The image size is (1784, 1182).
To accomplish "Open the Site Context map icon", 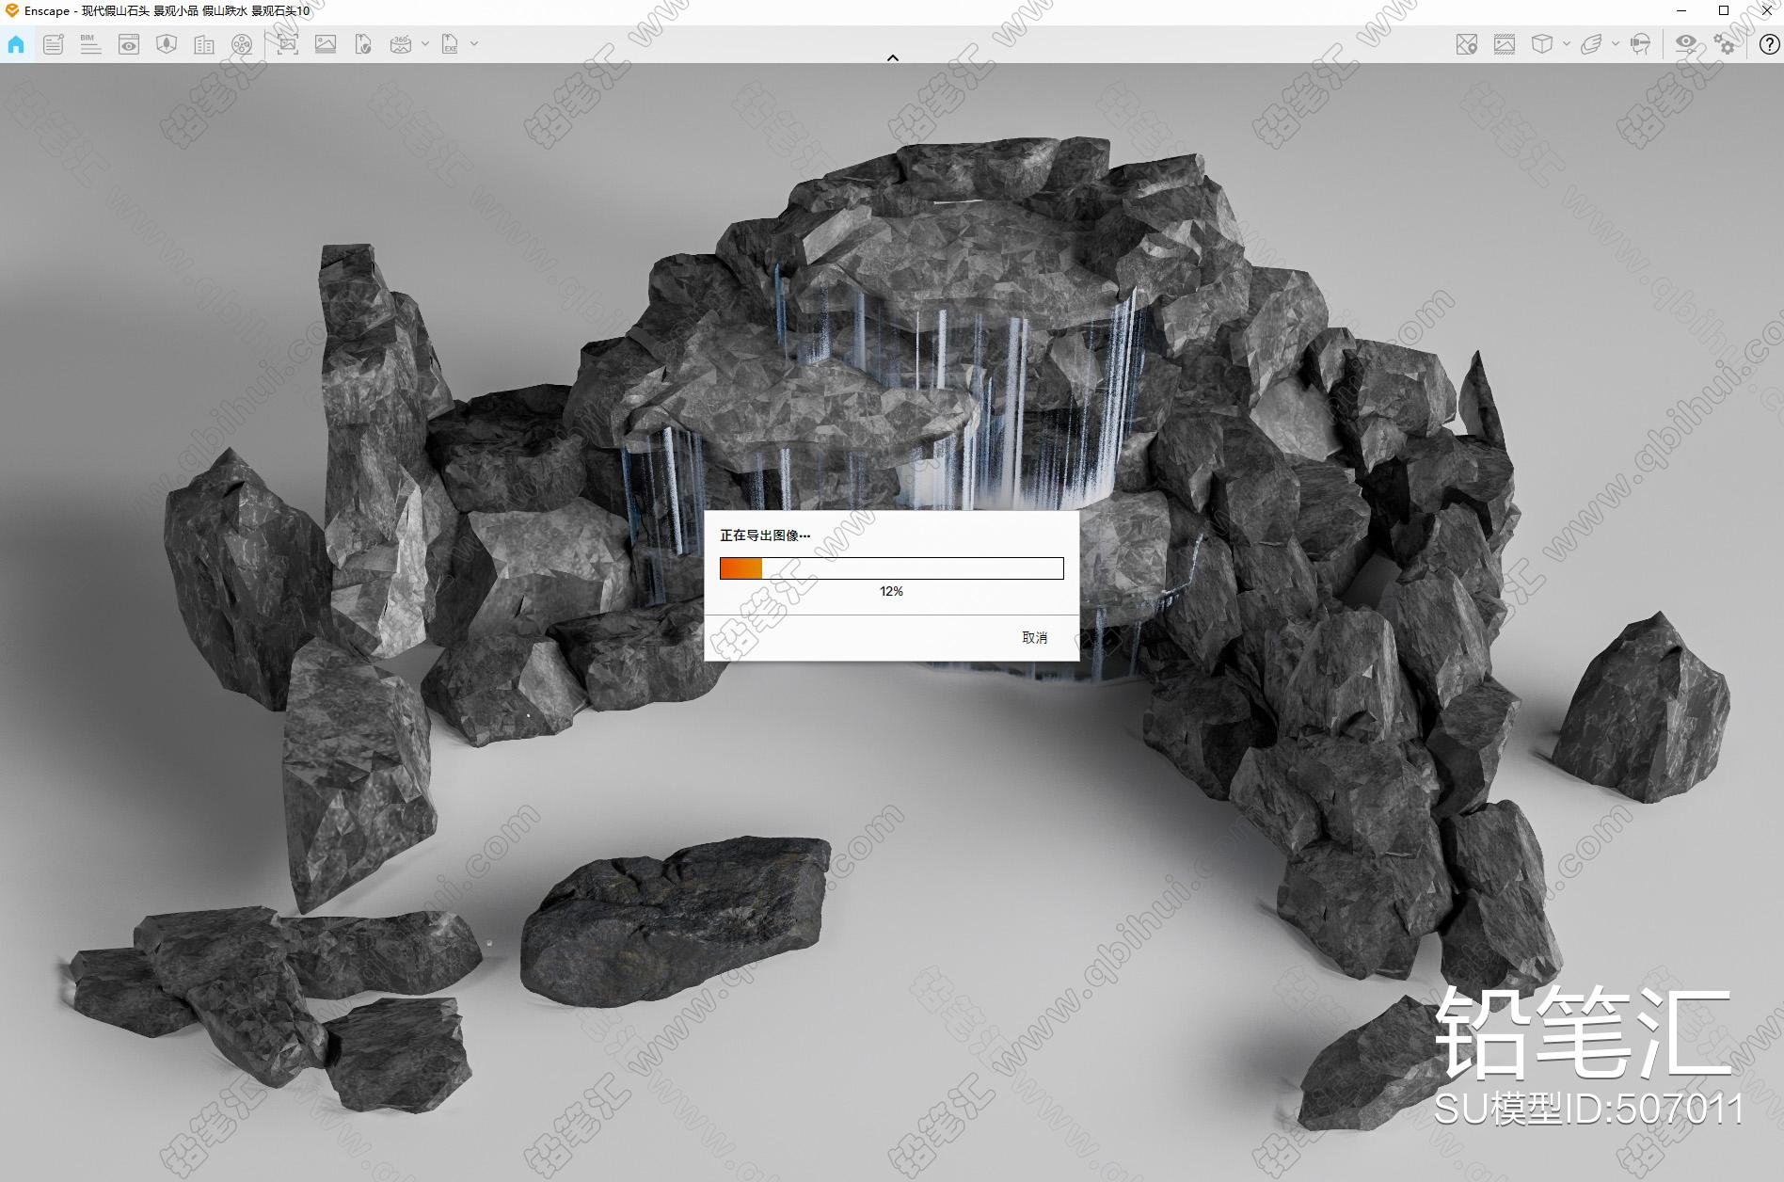I will click(167, 44).
